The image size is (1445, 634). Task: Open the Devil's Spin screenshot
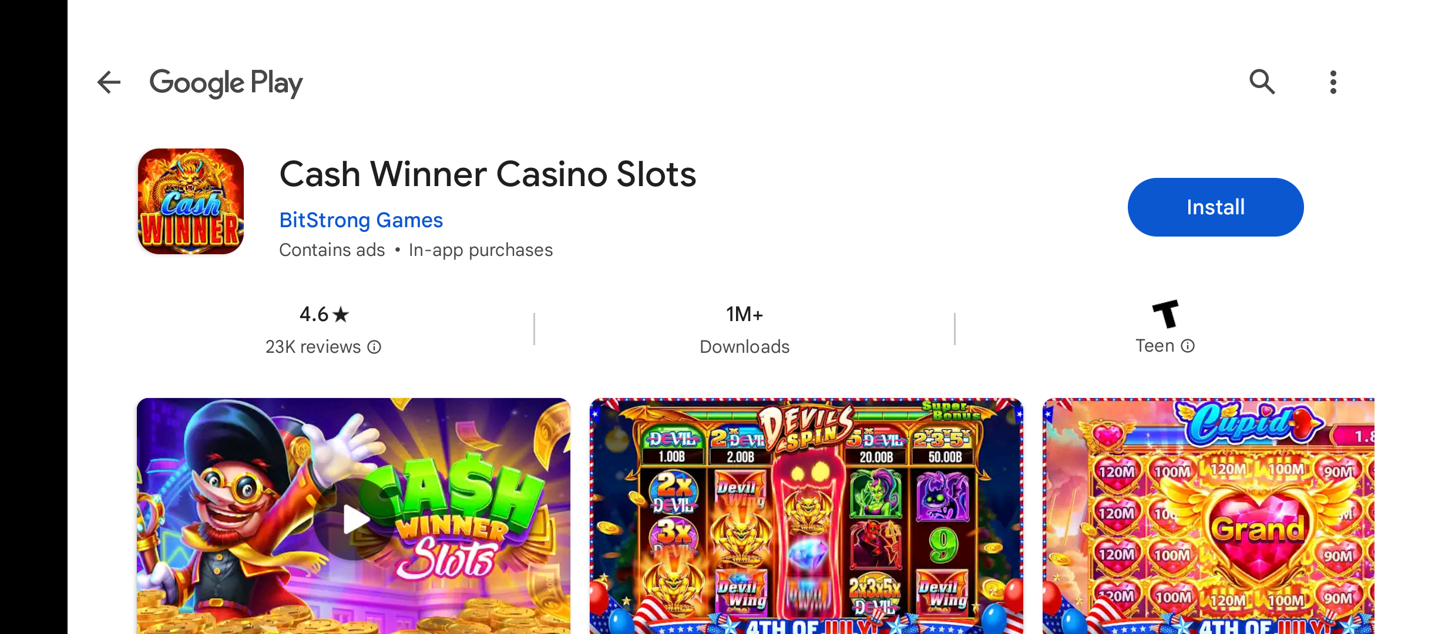click(x=806, y=516)
